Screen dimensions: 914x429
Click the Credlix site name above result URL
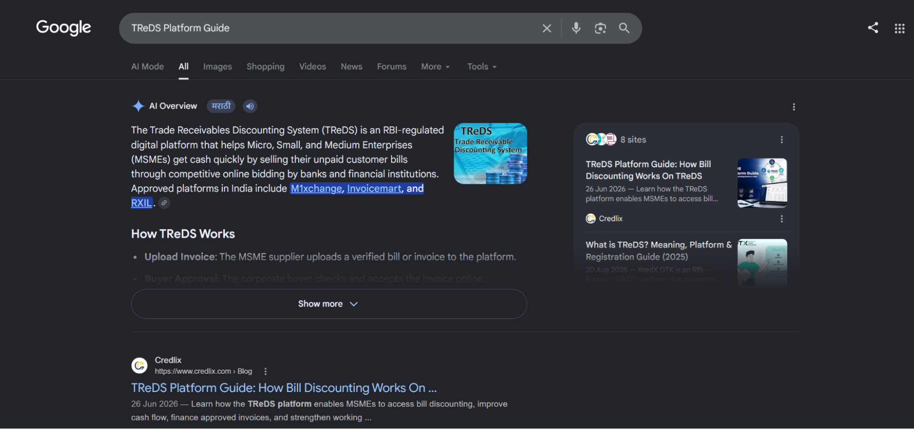[168, 360]
